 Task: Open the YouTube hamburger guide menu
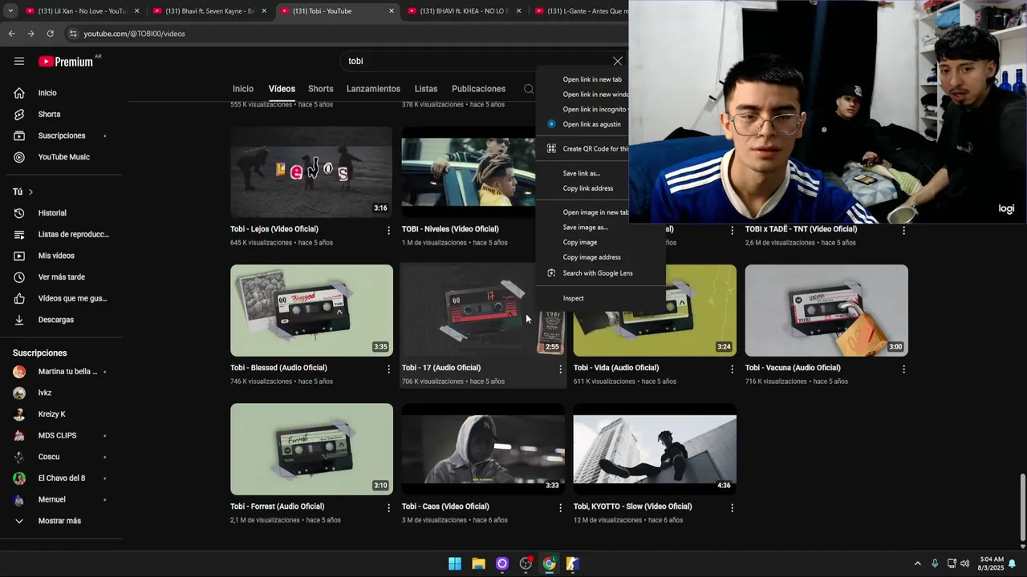point(19,61)
